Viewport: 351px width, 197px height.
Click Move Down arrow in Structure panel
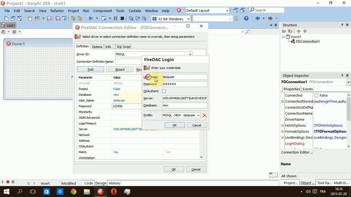pos(305,31)
